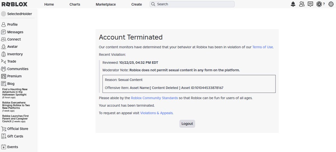
Task: Open the Gift Cards sidebar label
Action: 15,136
